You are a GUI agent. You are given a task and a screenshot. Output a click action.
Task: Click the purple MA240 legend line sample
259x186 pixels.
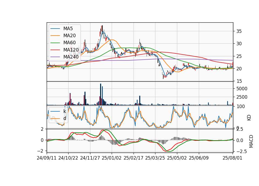click(x=55, y=57)
